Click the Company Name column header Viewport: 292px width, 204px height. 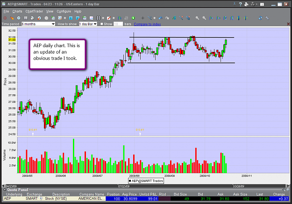pyautogui.click(x=92, y=194)
